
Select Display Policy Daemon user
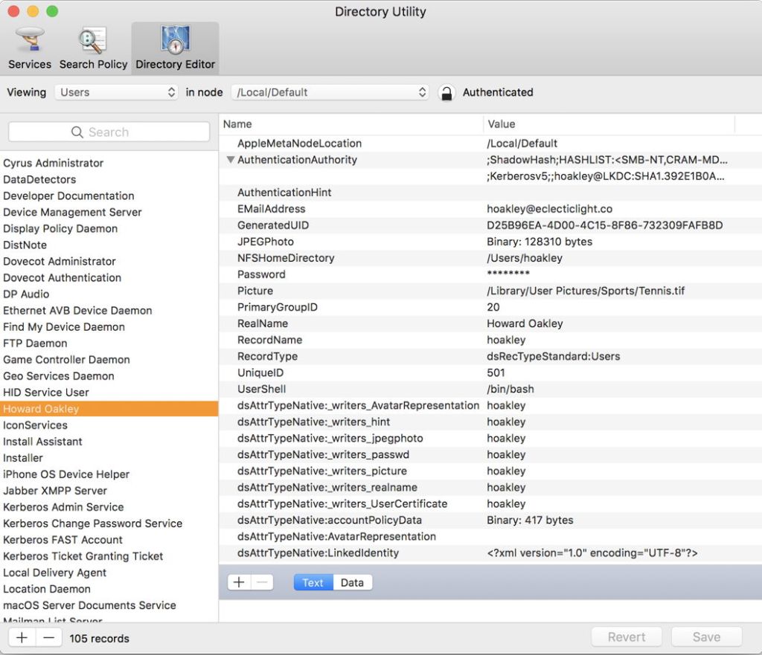point(109,229)
